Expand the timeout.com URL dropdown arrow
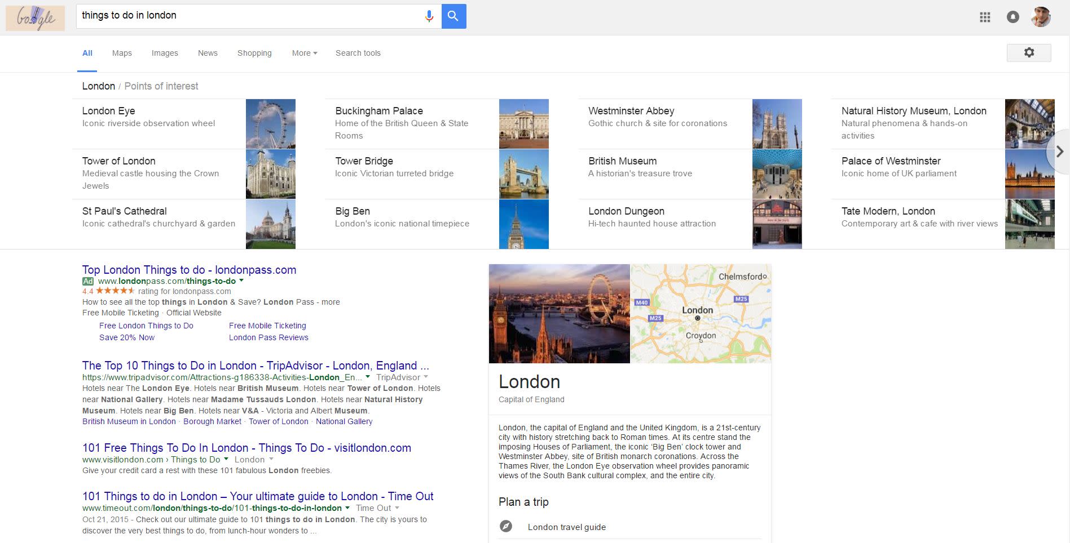The height and width of the screenshot is (543, 1070). pos(347,508)
